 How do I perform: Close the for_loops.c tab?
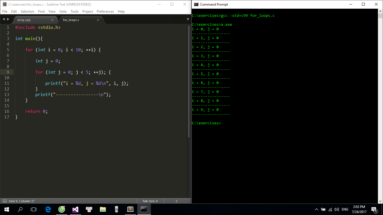click(x=98, y=20)
